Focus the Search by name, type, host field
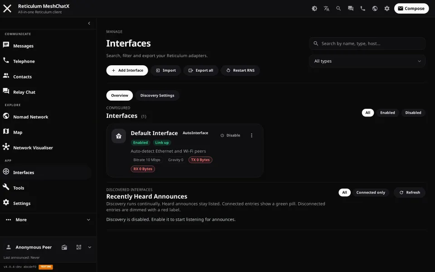 click(x=367, y=44)
